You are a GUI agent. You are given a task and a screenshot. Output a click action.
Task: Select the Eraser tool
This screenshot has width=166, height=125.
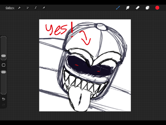(x=138, y=8)
